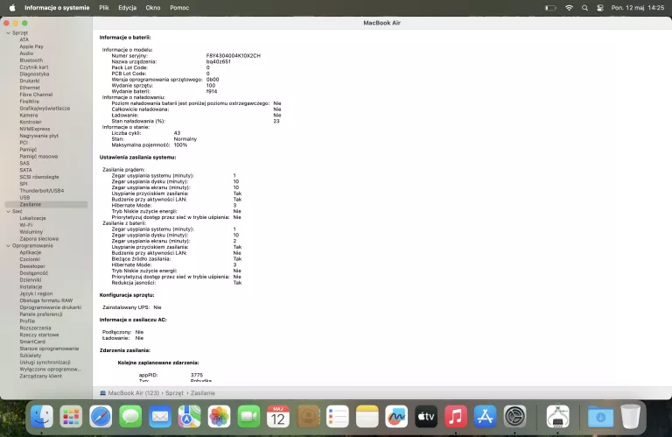Launch FaceTime from the Dock
This screenshot has height=437, width=672.
[x=248, y=416]
